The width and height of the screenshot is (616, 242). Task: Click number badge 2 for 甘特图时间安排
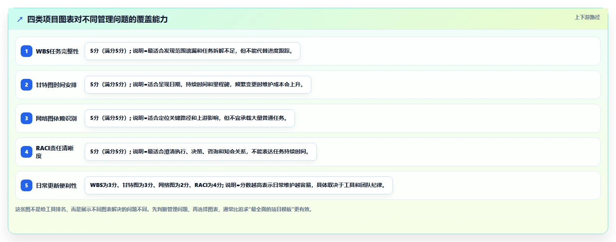click(27, 85)
